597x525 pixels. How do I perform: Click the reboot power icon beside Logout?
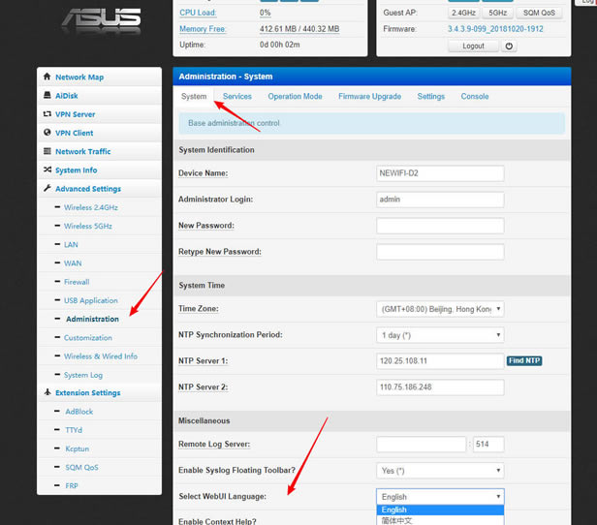pos(509,46)
